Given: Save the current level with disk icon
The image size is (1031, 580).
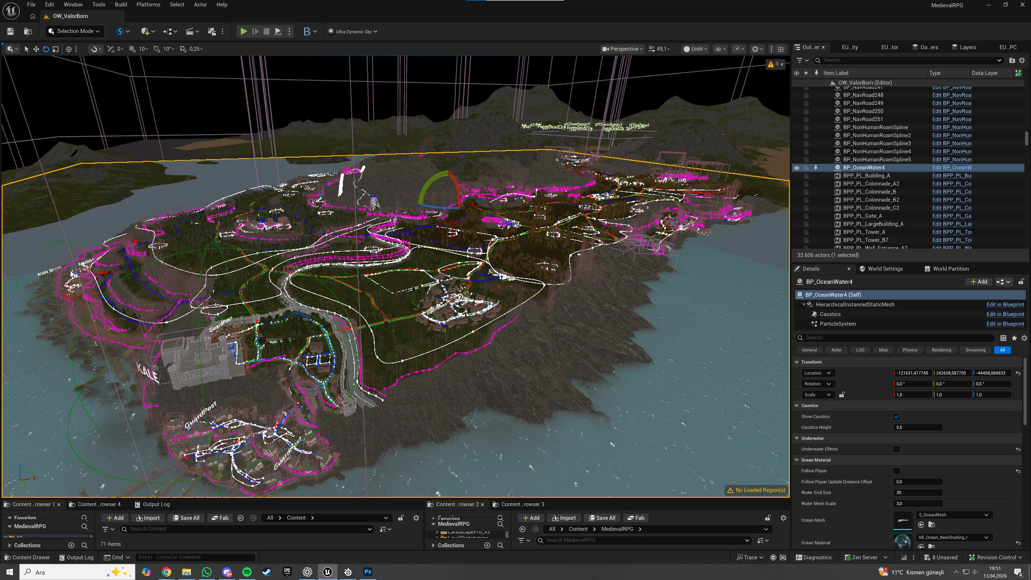Looking at the screenshot, I should click(x=10, y=31).
